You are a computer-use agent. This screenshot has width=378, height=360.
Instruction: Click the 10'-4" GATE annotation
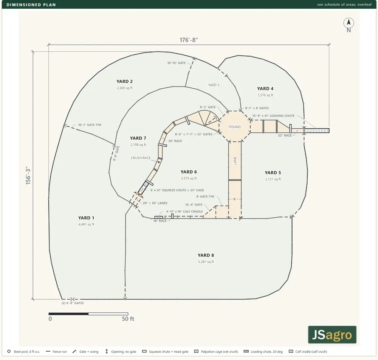[x=194, y=205]
